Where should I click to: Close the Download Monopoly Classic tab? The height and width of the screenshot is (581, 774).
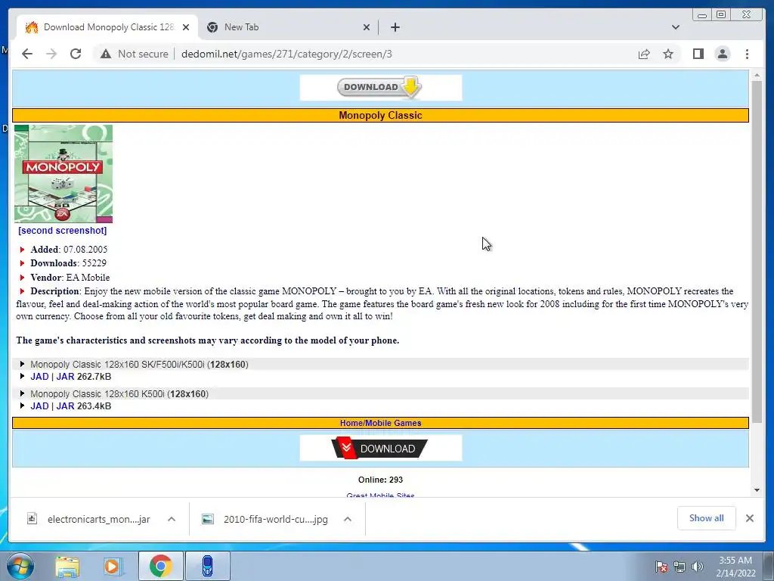tap(186, 27)
